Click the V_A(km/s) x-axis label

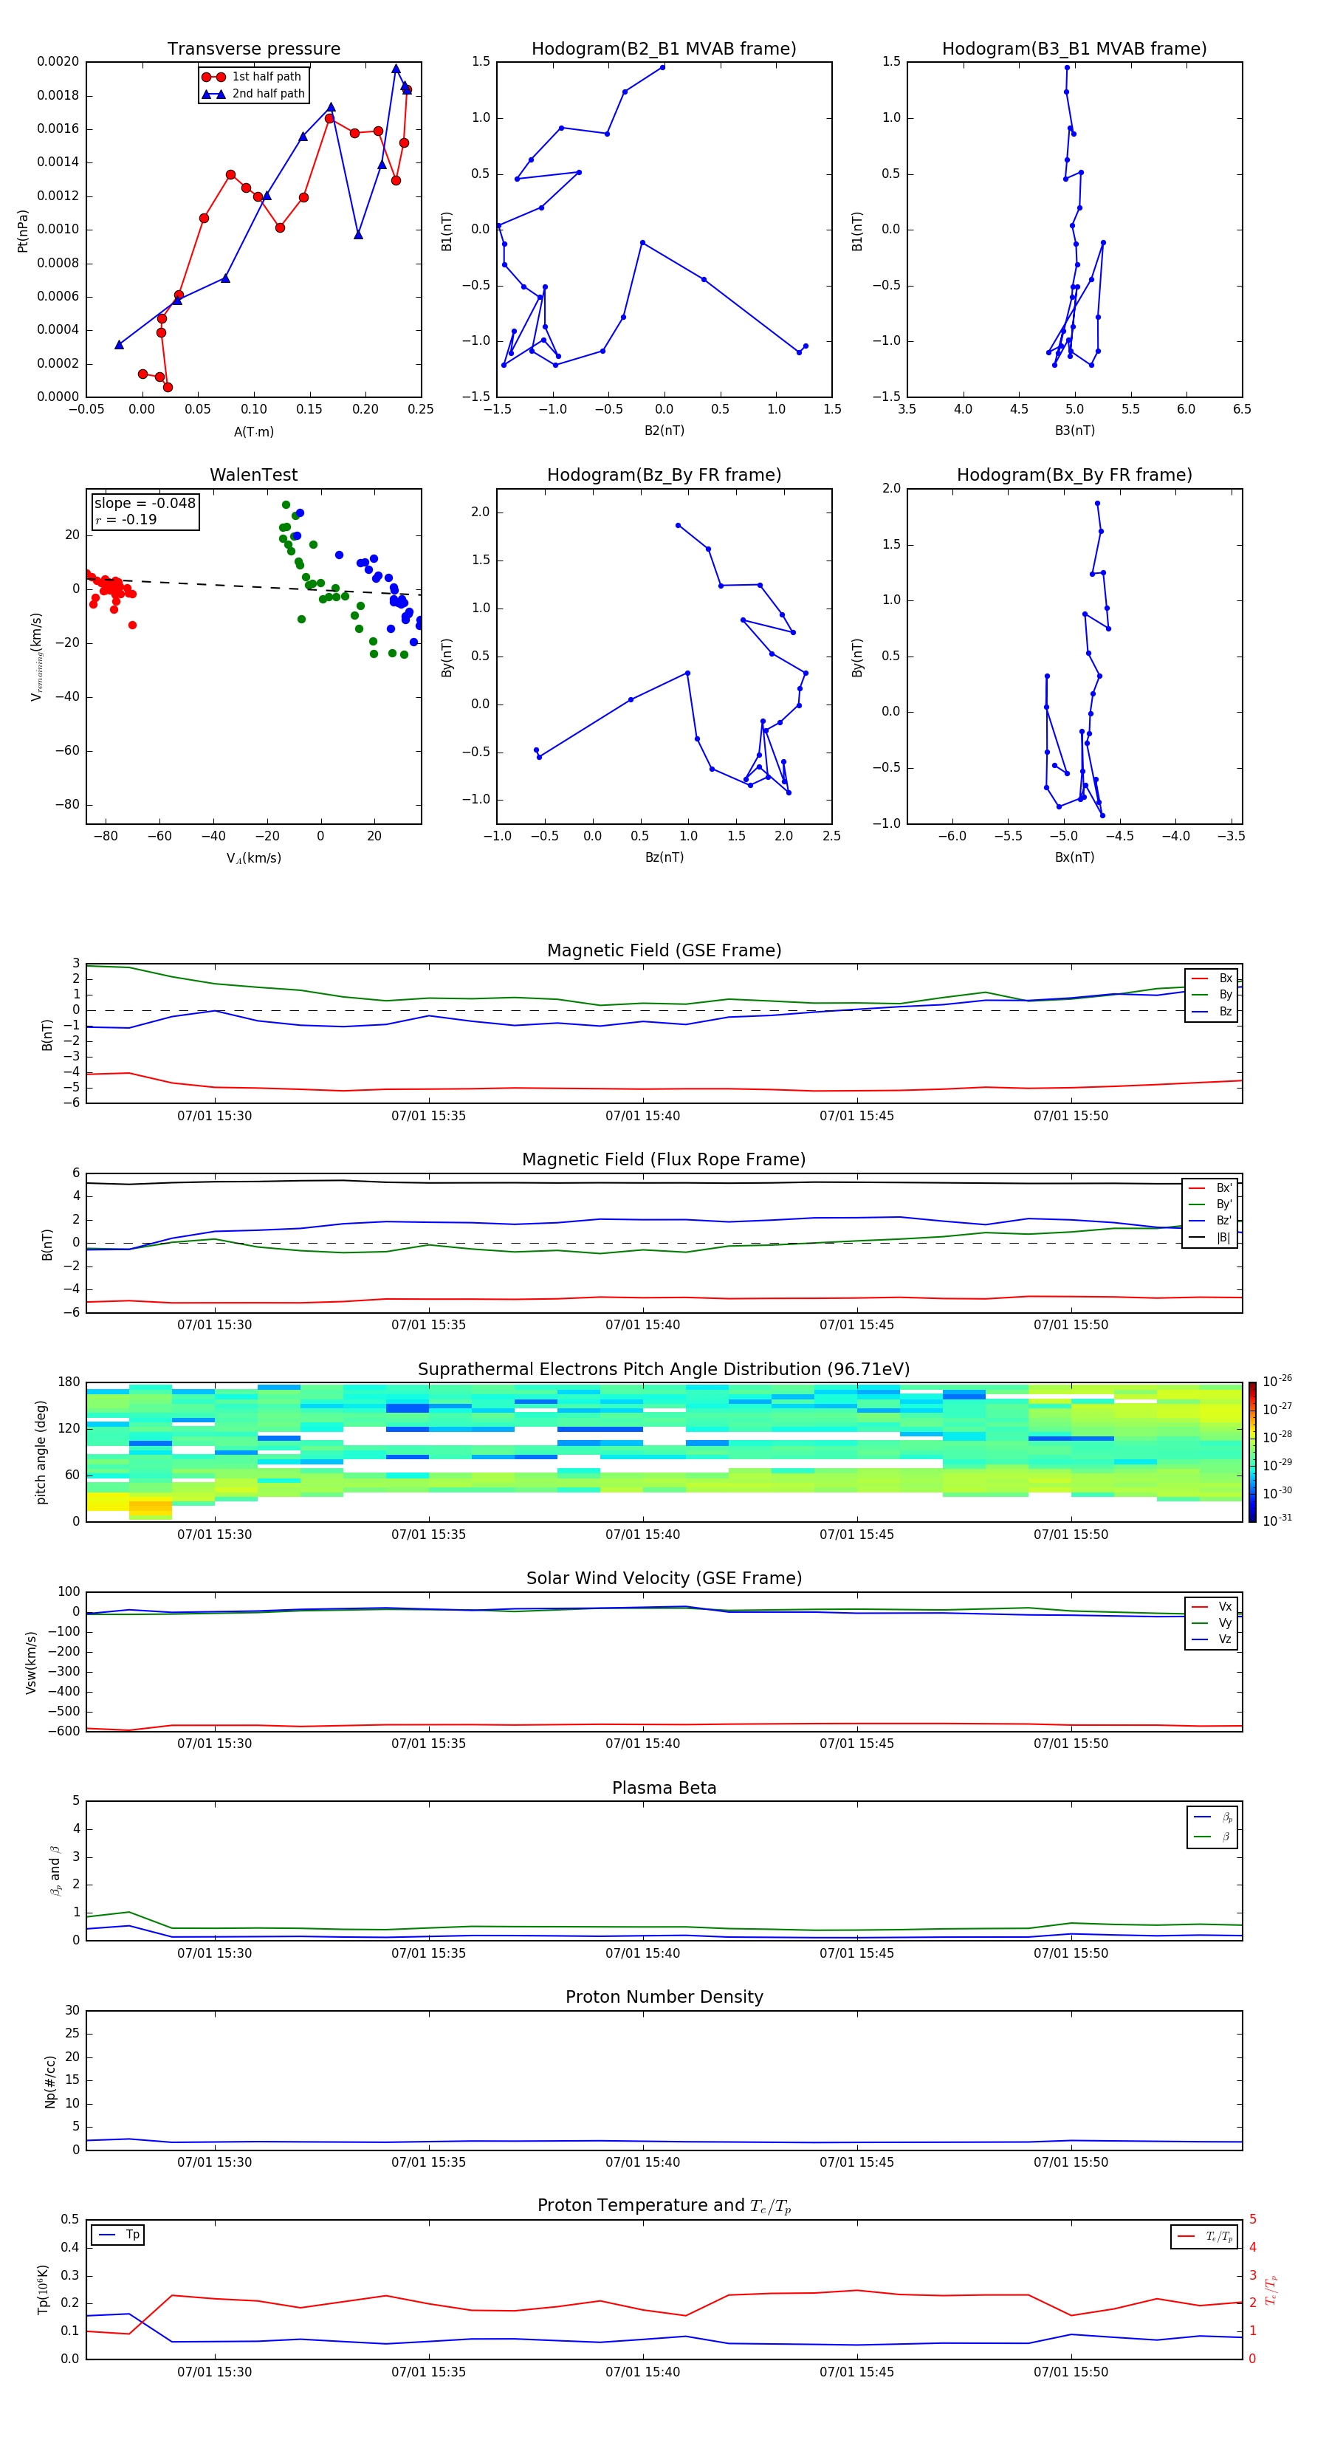(x=253, y=859)
